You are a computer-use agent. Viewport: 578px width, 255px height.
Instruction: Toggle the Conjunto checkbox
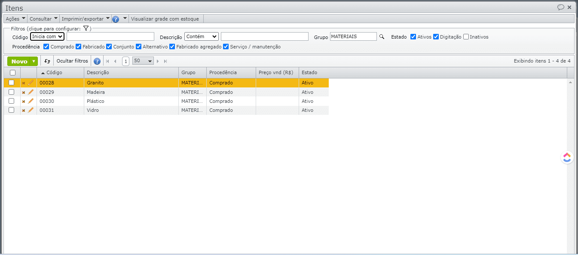[x=109, y=47]
